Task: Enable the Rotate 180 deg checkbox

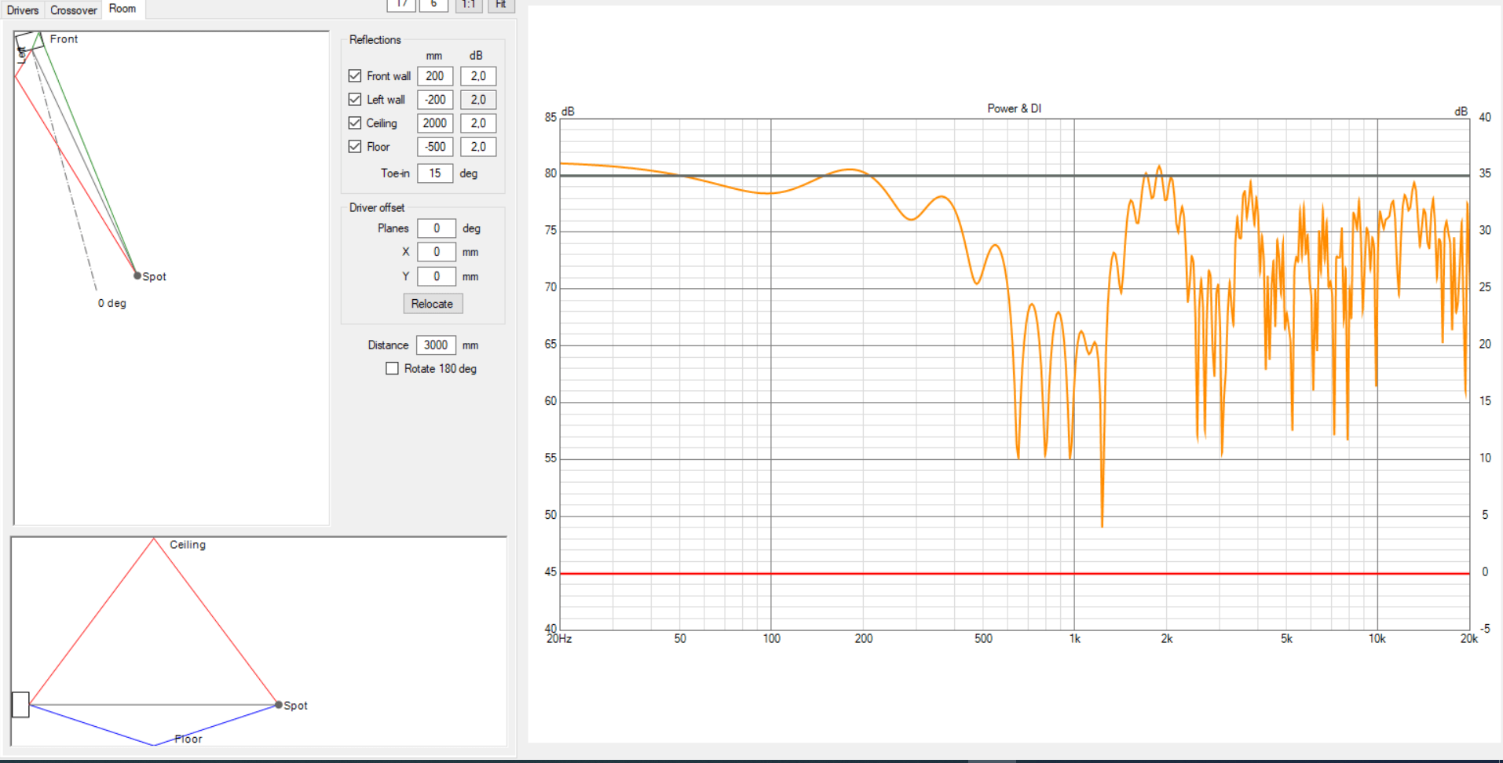Action: 392,368
